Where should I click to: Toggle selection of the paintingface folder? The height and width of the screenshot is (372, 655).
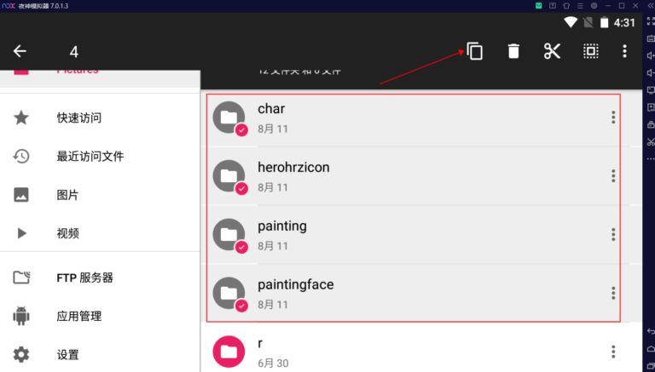229,294
